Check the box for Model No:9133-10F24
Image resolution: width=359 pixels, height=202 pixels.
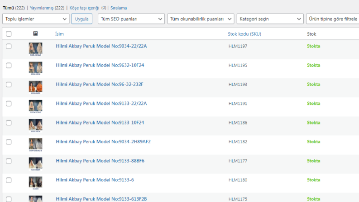(9, 123)
